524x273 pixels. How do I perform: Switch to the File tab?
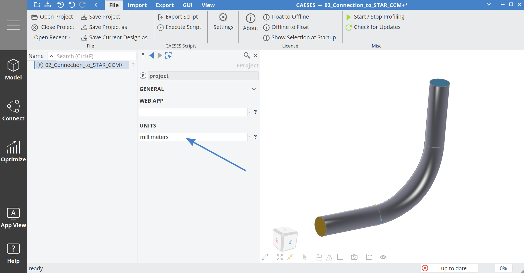(114, 5)
